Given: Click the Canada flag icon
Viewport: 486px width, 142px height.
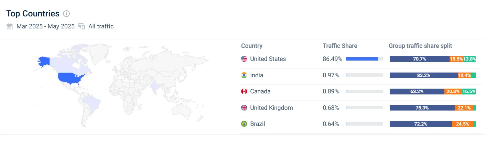Looking at the screenshot, I should (244, 91).
